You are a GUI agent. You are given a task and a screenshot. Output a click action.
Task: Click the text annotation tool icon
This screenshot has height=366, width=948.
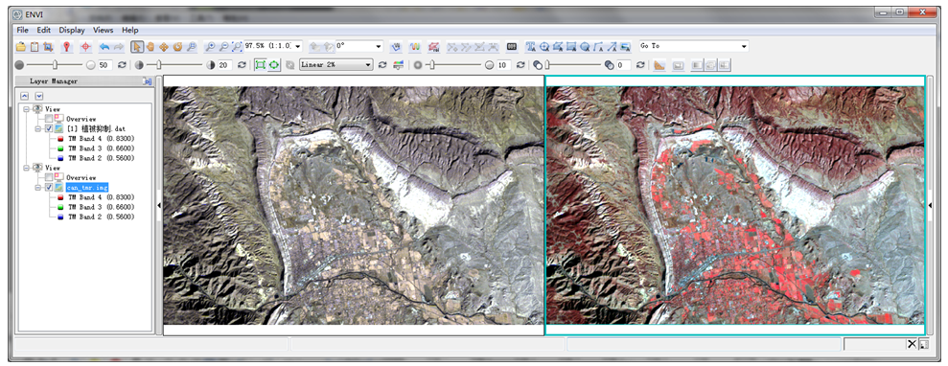tap(530, 47)
